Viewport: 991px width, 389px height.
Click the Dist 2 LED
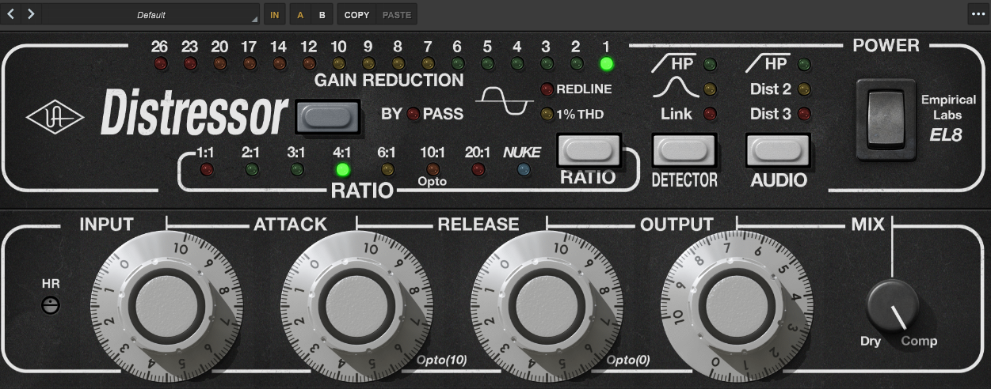click(805, 89)
